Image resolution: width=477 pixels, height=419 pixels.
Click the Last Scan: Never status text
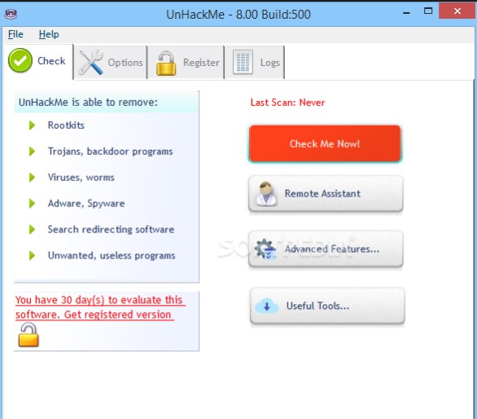pos(288,103)
